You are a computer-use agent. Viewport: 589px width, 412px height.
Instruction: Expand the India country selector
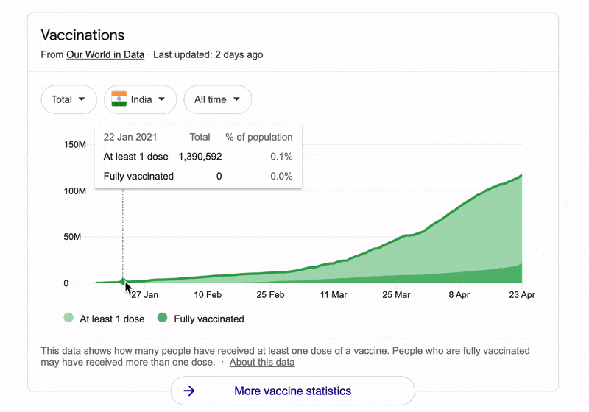[140, 100]
